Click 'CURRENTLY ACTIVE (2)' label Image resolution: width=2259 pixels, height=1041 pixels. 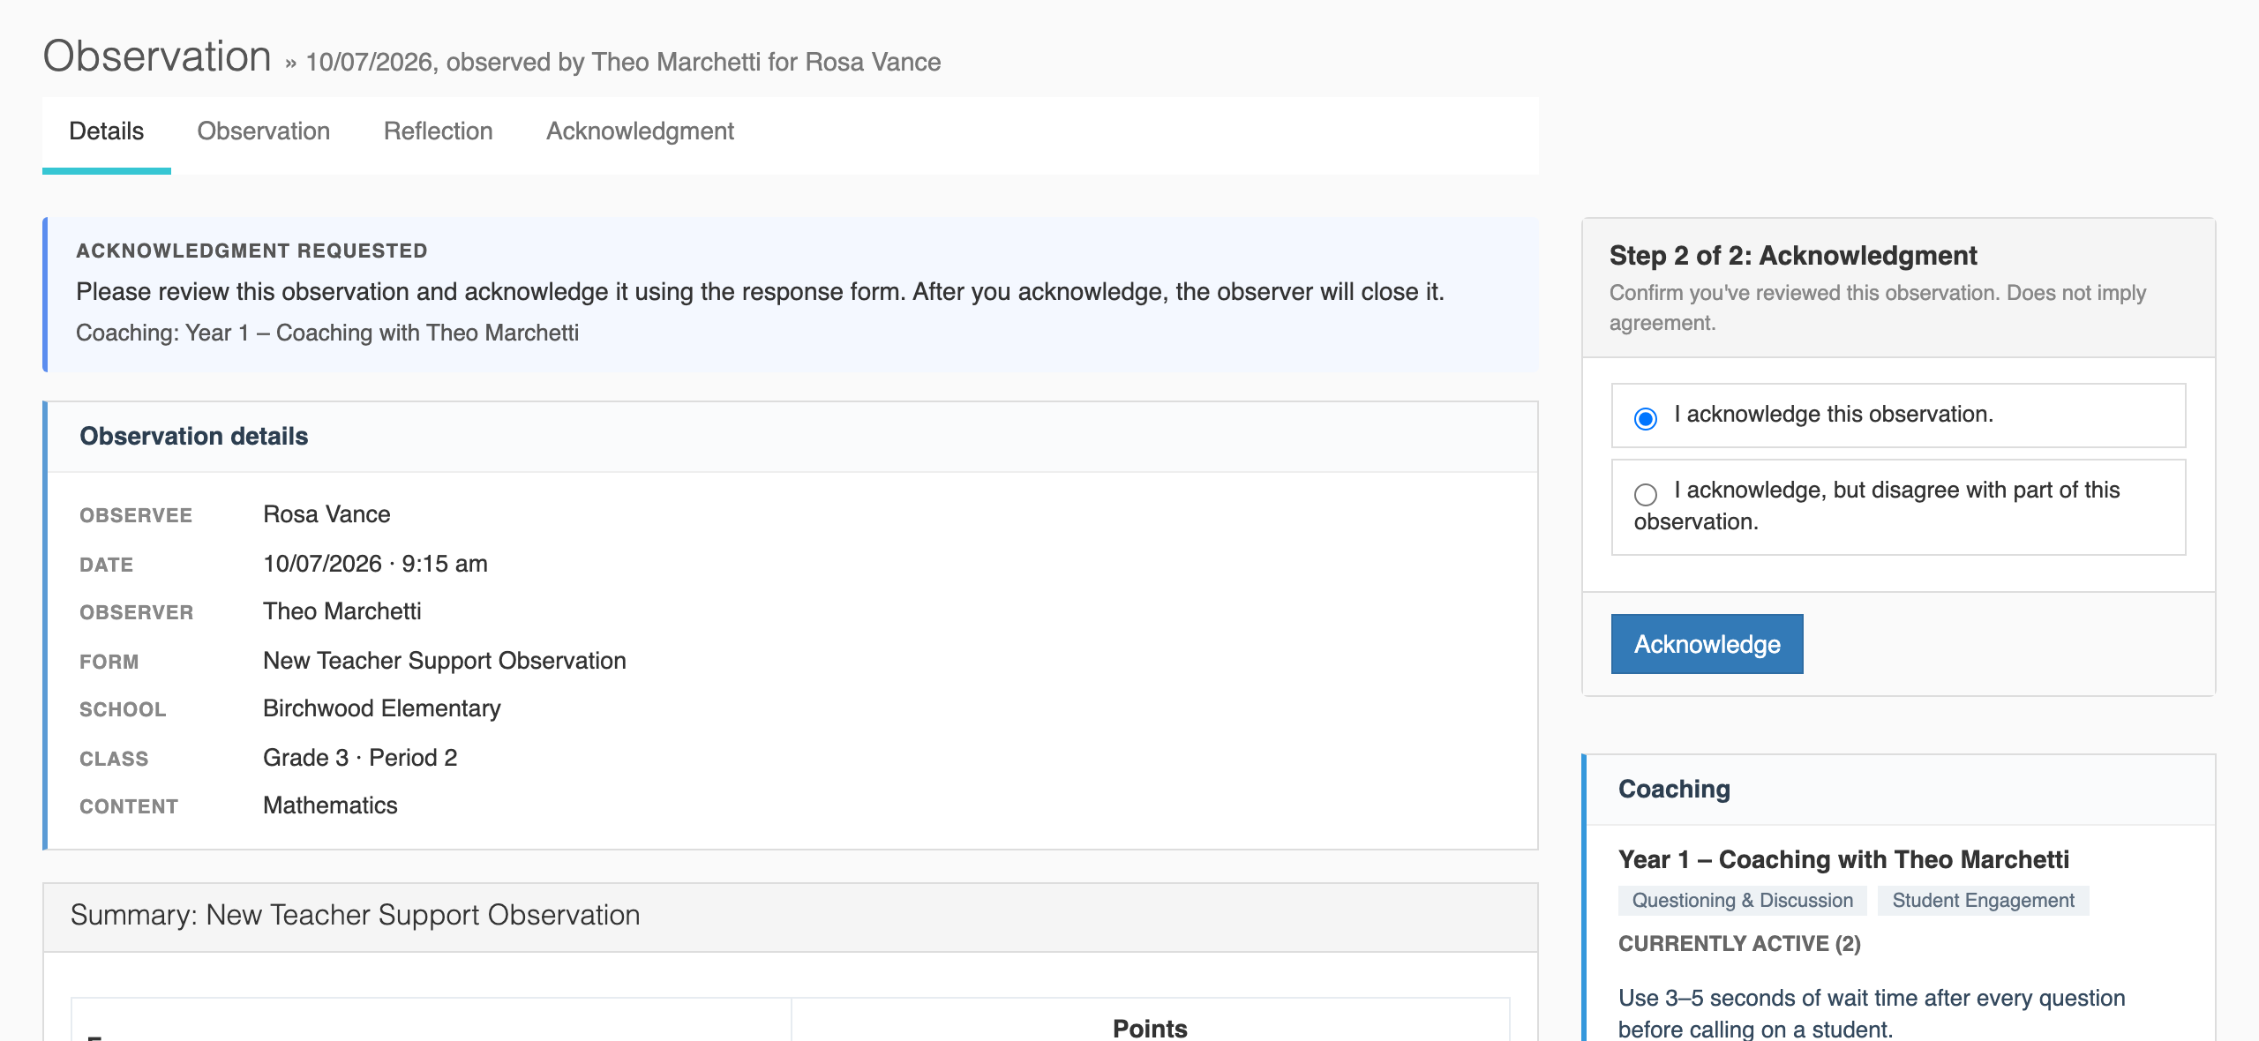(x=1739, y=944)
